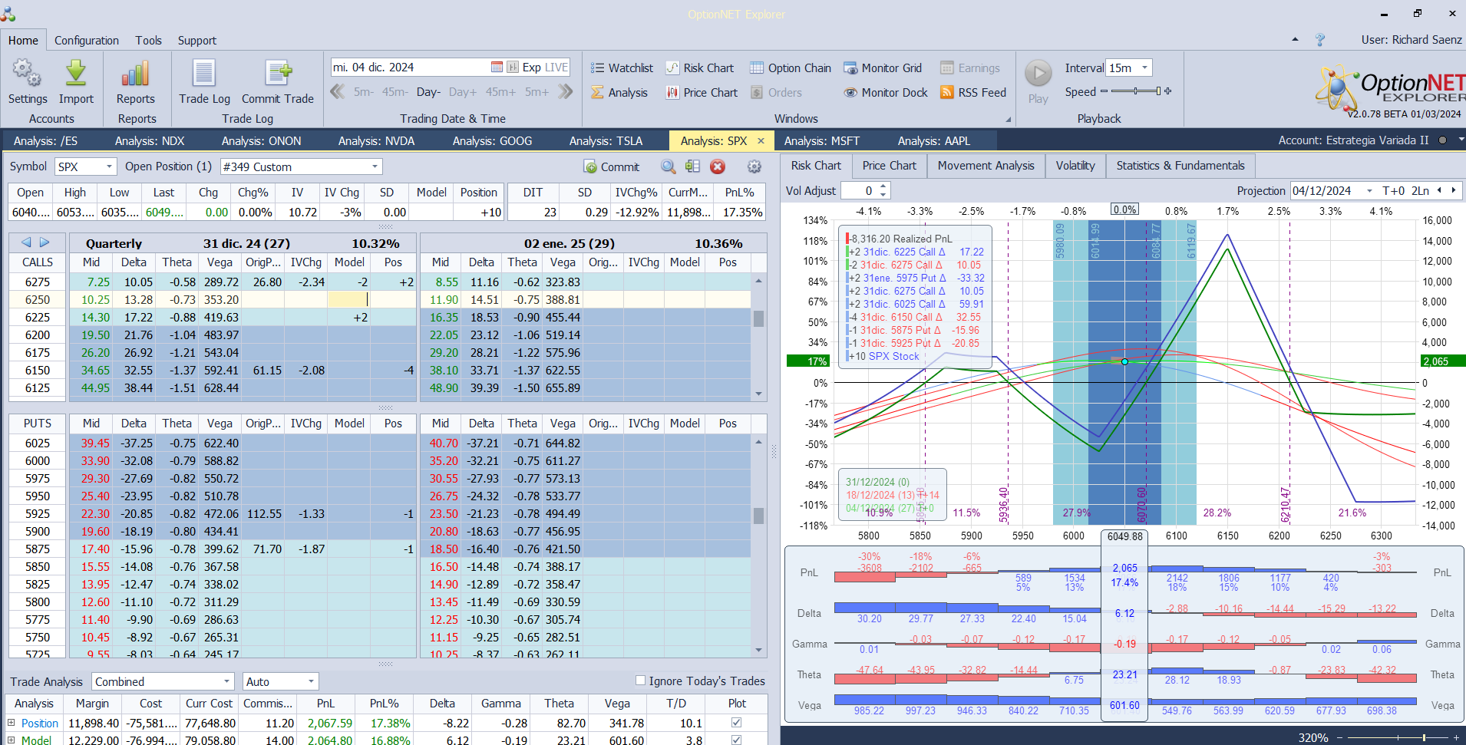This screenshot has height=745, width=1466.
Task: Toggle the Plot checkbox for Model row
Action: click(737, 740)
